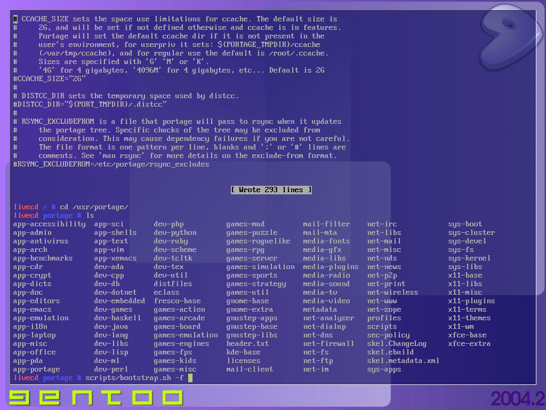Select the dev-haskell entry
Screen dimensions: 546x410
pyautogui.click(x=117, y=318)
